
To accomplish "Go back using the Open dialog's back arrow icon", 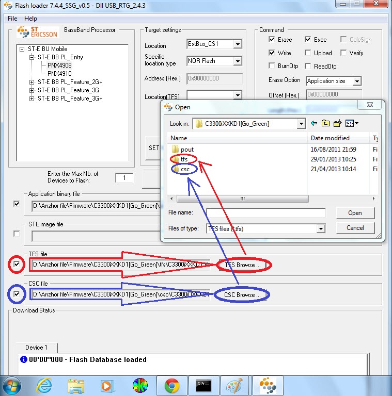I will tap(314, 123).
